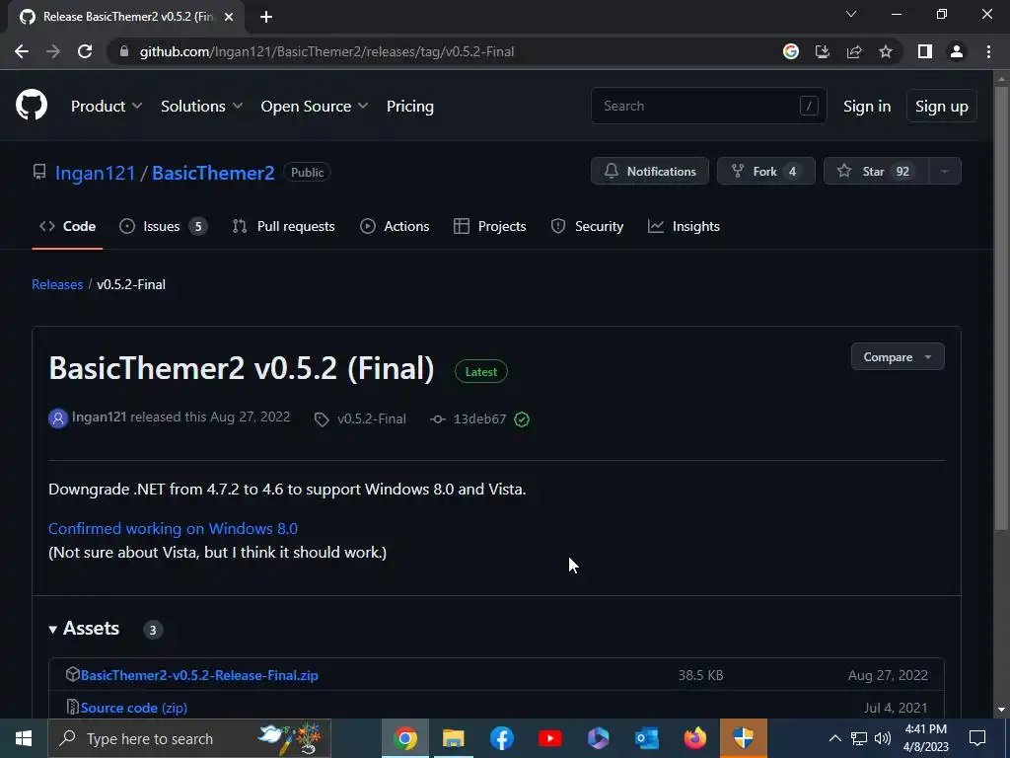The width and height of the screenshot is (1010, 758).
Task: Open the Issues tab
Action: pyautogui.click(x=163, y=226)
